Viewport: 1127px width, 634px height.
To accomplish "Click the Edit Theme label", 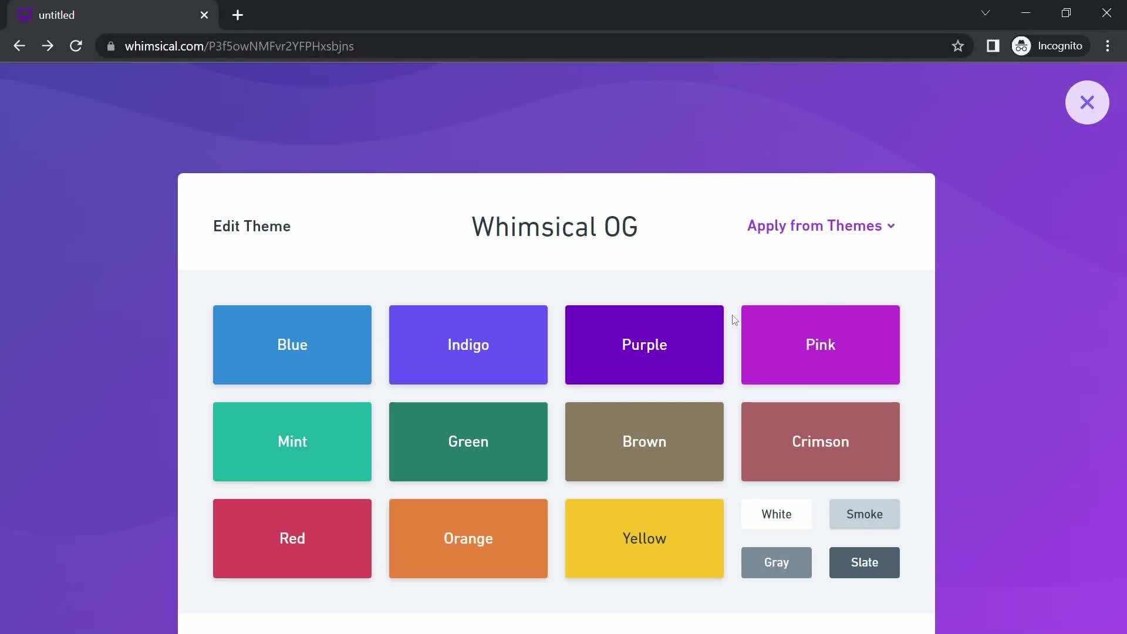I will (252, 225).
